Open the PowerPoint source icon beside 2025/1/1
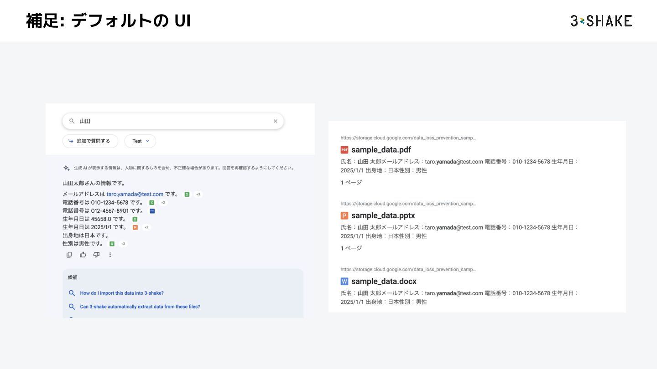Screen dimensions: 657x369 tap(135, 227)
